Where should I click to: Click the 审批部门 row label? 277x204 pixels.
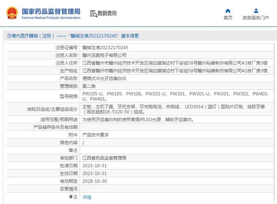[x=69, y=158]
